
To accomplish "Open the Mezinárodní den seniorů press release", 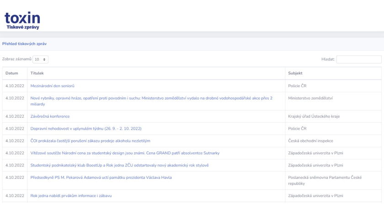I will coord(53,86).
